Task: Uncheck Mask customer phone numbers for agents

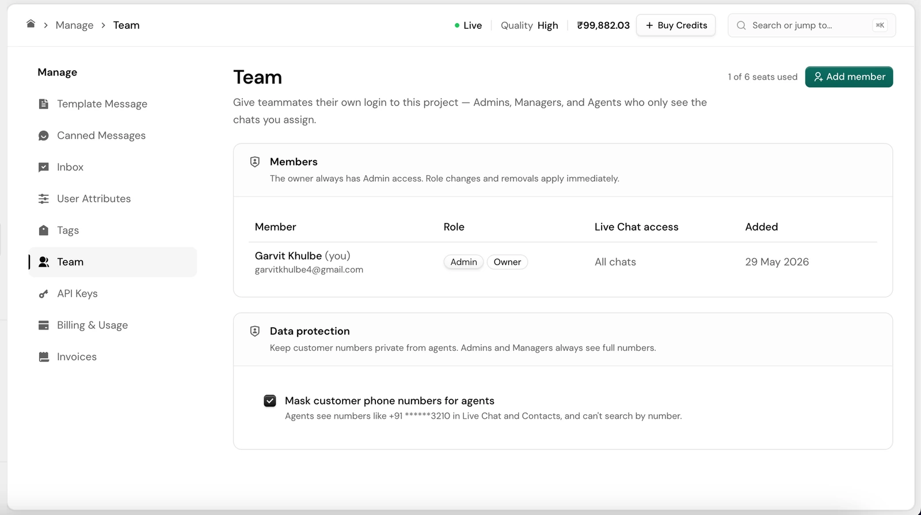Action: [270, 401]
